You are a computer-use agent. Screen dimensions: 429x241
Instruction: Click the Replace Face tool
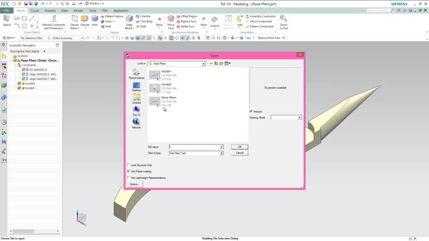(186, 21)
